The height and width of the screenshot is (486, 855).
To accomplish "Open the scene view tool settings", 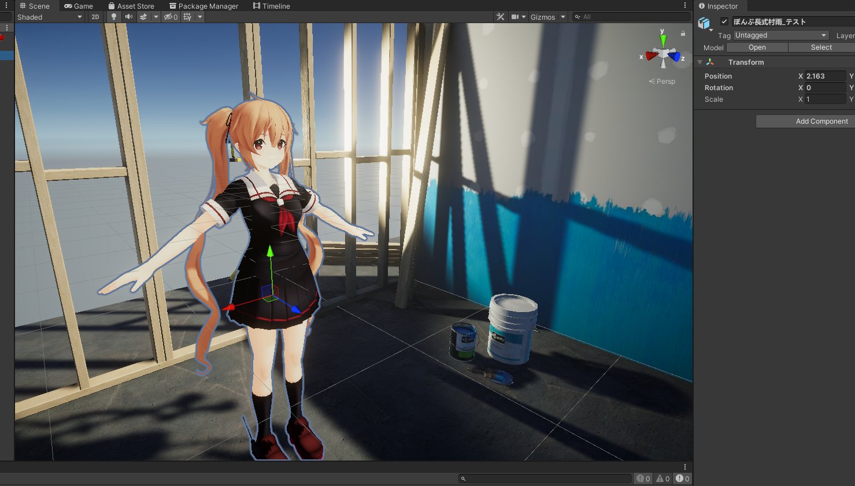I will tap(500, 17).
